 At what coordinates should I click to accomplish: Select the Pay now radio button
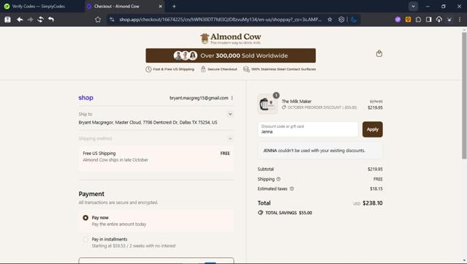[86, 218]
